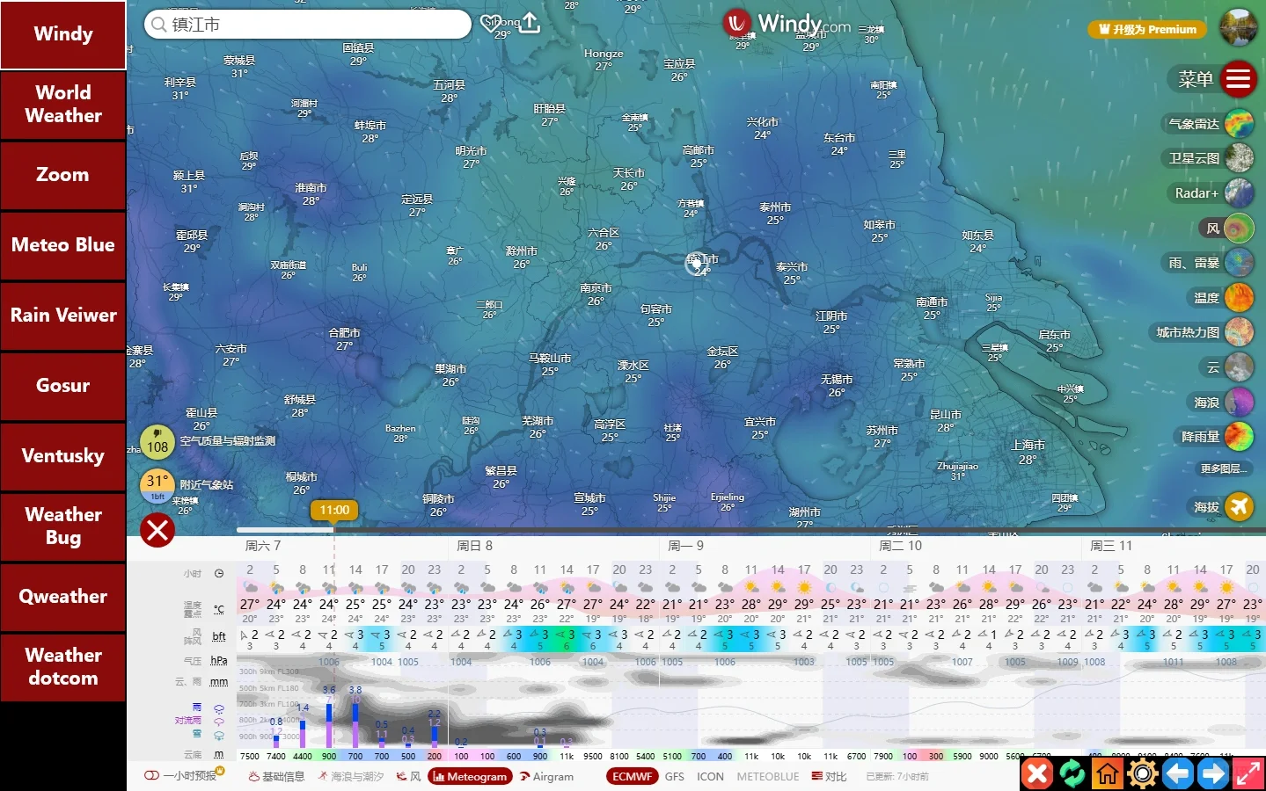Open Weather Bug sidebar entry
Screen dimensions: 1266x791
tap(63, 526)
